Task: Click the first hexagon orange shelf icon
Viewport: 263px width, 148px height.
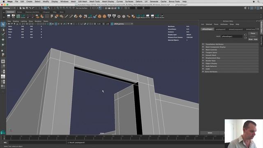Action: point(99,16)
